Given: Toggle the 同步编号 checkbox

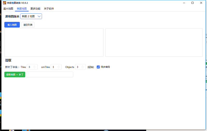Looking at the screenshot, I should coord(98,67).
